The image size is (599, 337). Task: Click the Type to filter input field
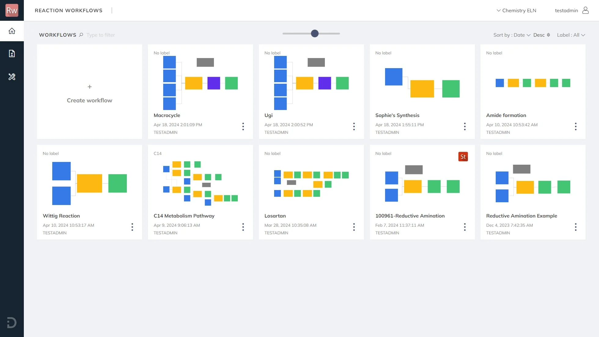[x=101, y=35]
